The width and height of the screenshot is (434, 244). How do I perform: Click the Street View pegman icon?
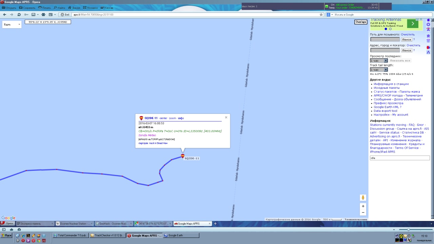[x=363, y=198]
